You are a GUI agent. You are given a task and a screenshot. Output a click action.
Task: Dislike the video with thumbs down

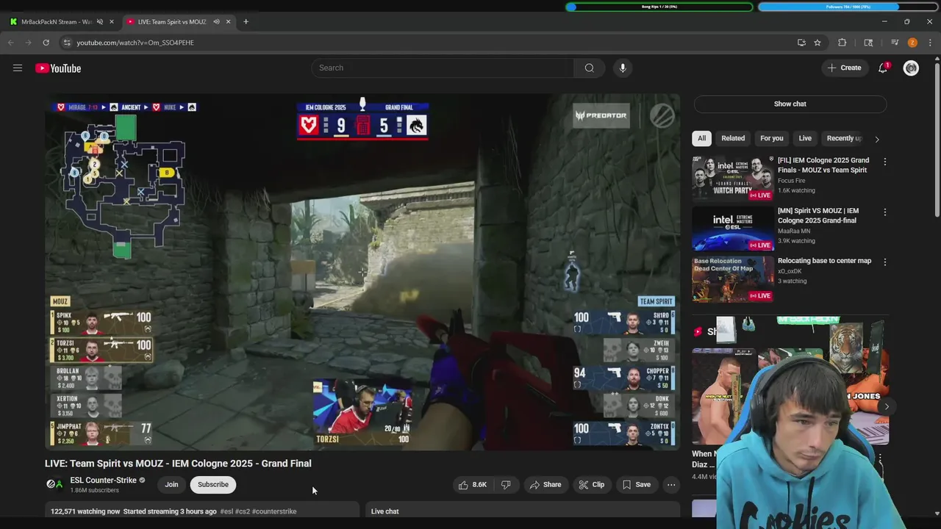pyautogui.click(x=506, y=484)
